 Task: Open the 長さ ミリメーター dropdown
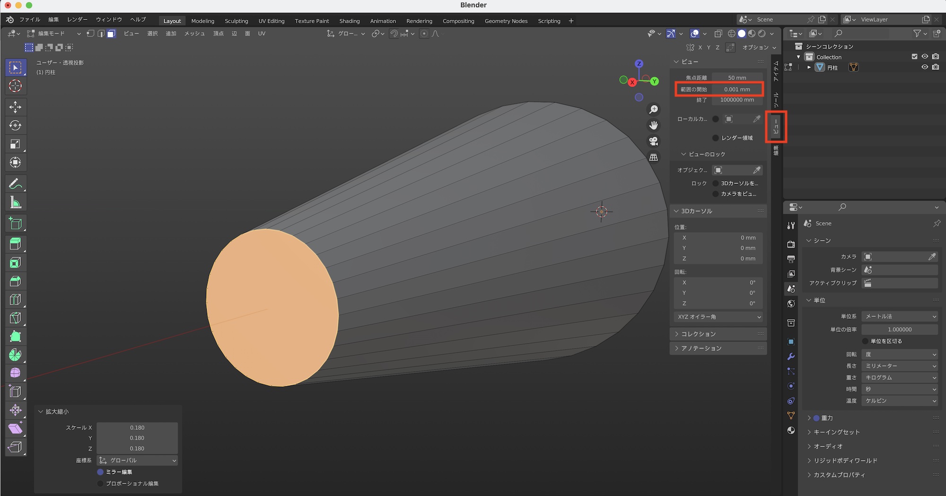pyautogui.click(x=899, y=366)
